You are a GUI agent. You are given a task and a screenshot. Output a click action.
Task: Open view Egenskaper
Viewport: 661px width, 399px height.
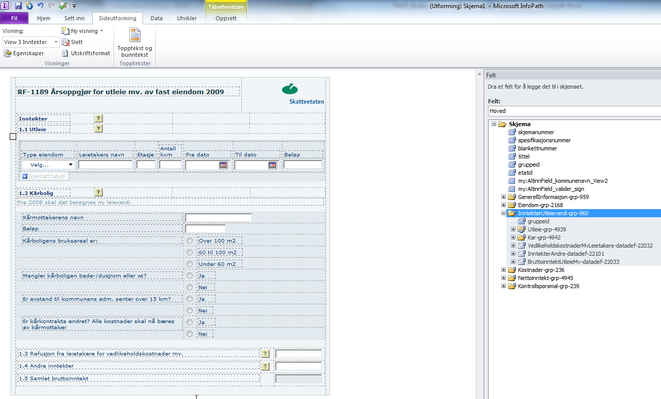pos(24,53)
